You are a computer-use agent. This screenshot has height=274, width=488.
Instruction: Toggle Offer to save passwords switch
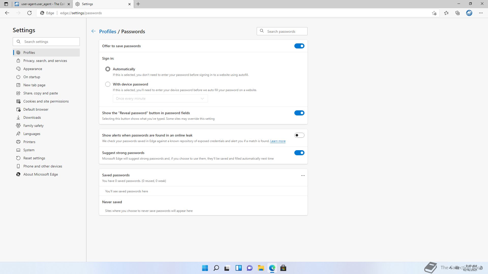(x=299, y=46)
